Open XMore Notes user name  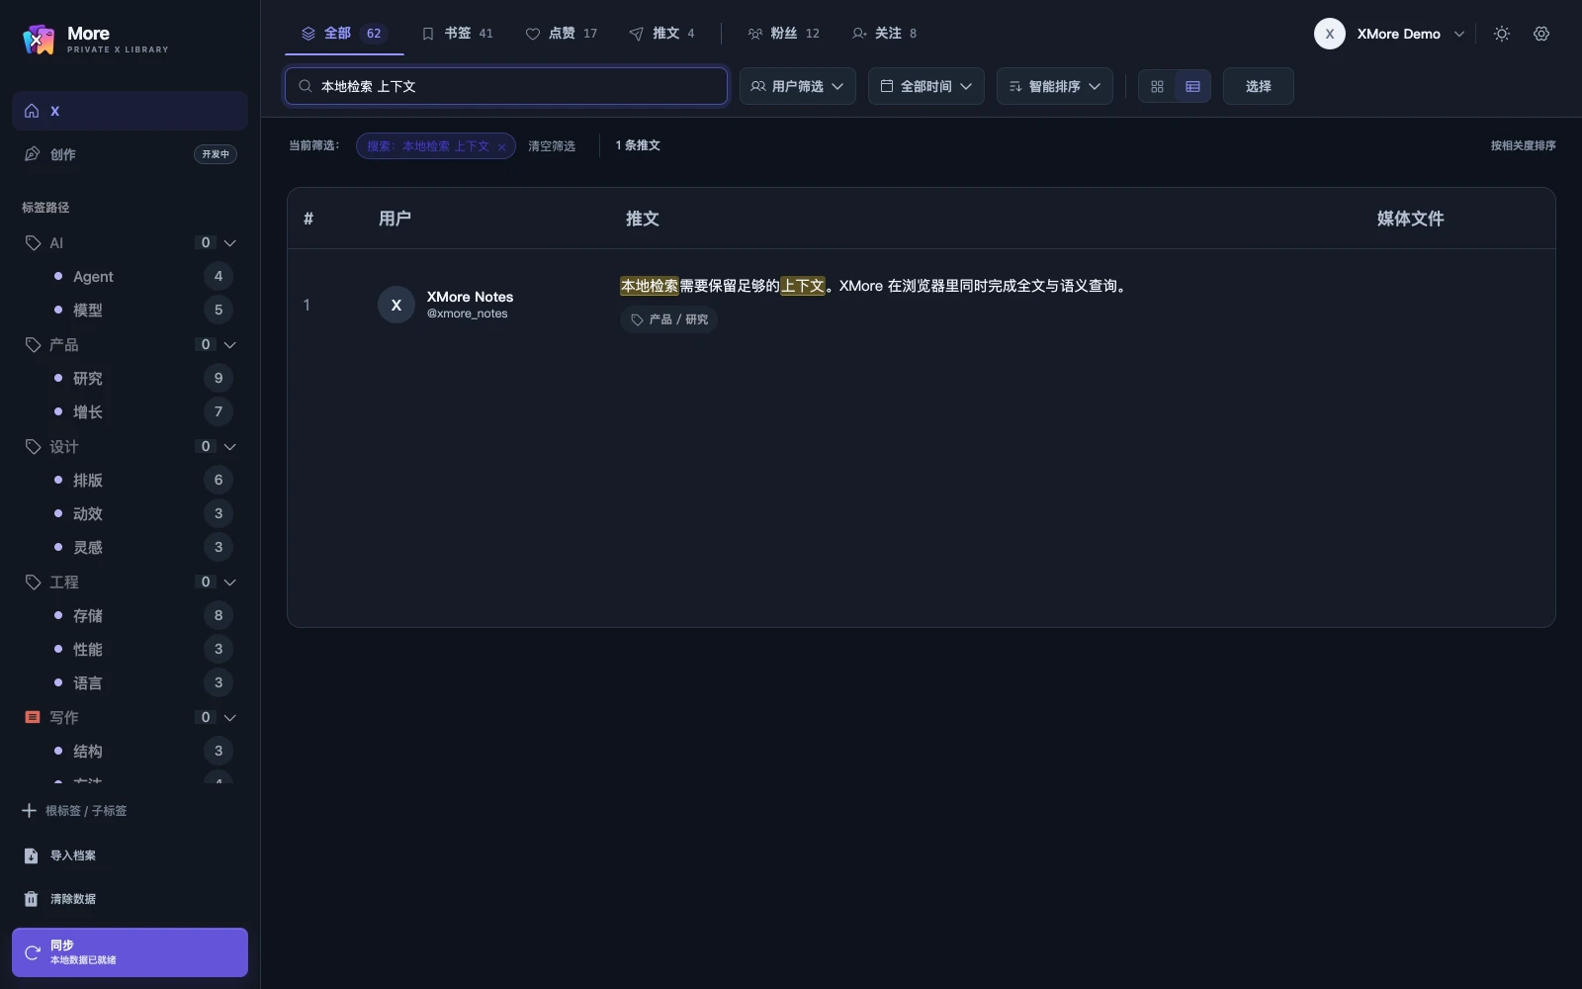pos(470,297)
